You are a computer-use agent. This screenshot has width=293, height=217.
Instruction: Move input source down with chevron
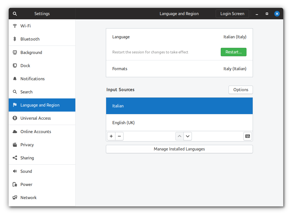188,136
